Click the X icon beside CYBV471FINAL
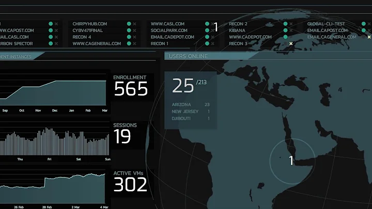Screen dimensions: 372x209 (134, 31)
